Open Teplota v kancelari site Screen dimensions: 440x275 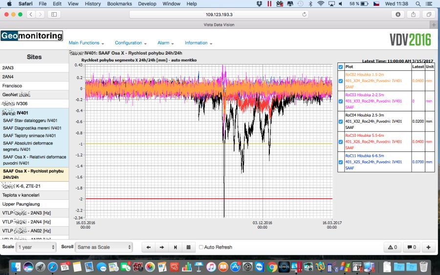pos(34,195)
